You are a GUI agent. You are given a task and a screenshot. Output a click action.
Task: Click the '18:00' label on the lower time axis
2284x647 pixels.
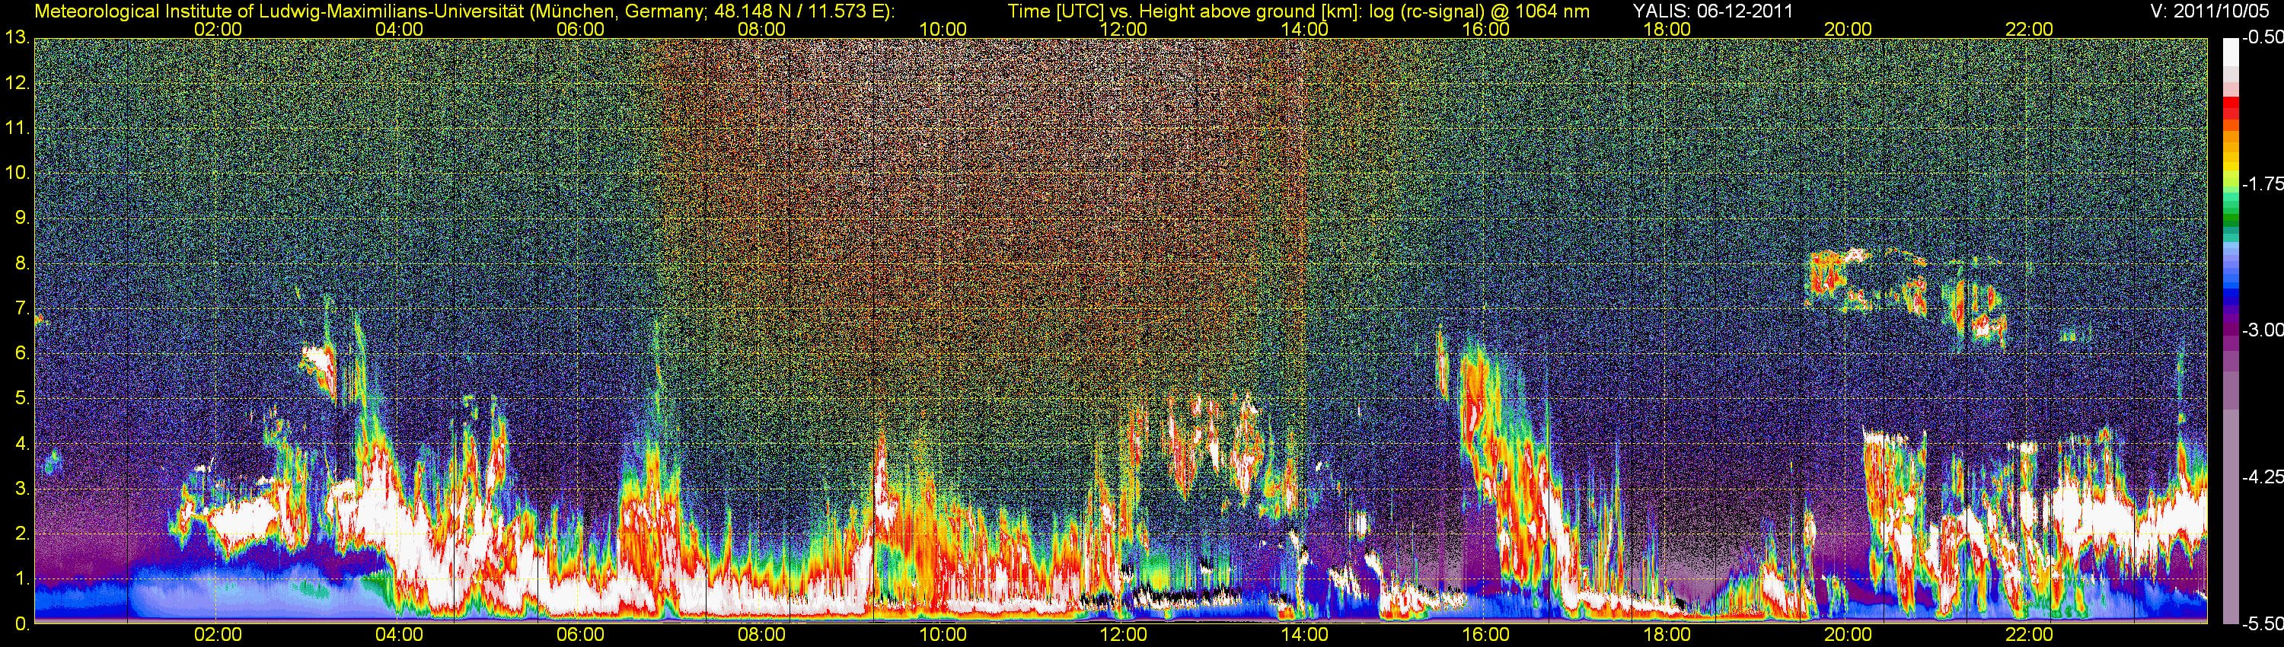1667,635
